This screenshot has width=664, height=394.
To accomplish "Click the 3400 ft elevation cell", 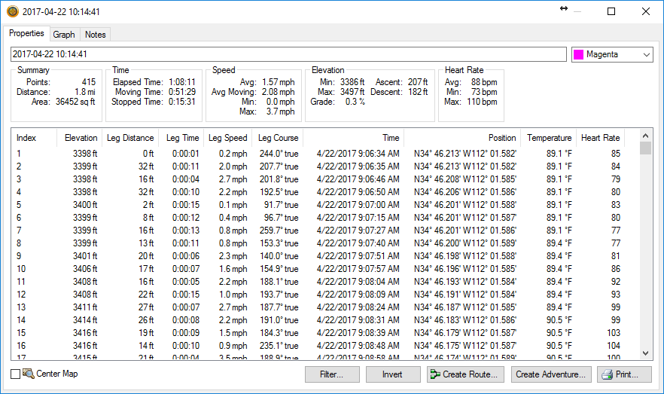I will click(85, 205).
